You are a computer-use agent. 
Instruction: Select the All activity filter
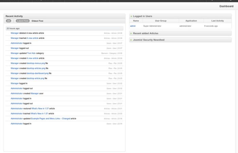(x=8, y=21)
